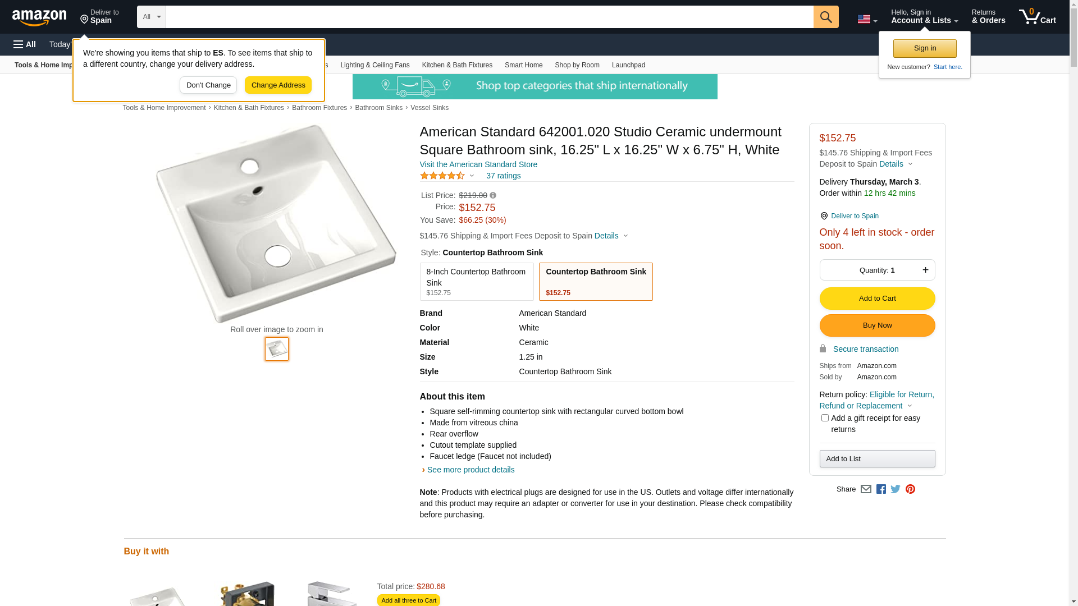
Task: Select the 8-Inch Countertop Bathroom Sink style
Action: pyautogui.click(x=477, y=282)
